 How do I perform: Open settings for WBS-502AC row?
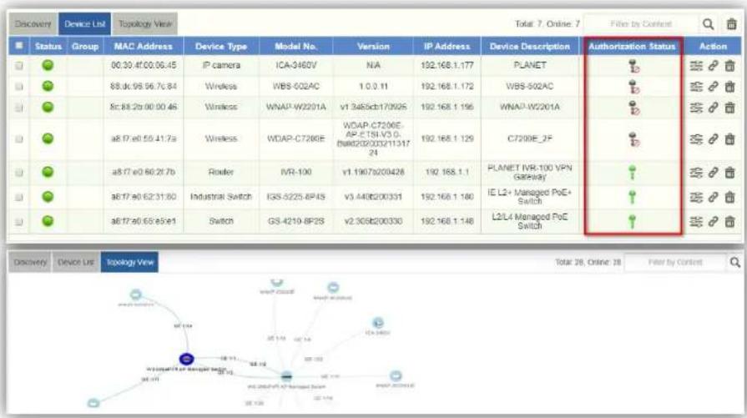point(696,87)
